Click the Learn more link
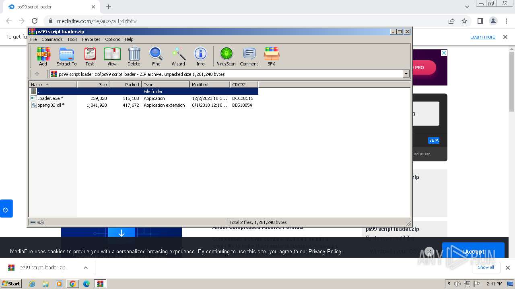515x289 pixels. (x=483, y=37)
